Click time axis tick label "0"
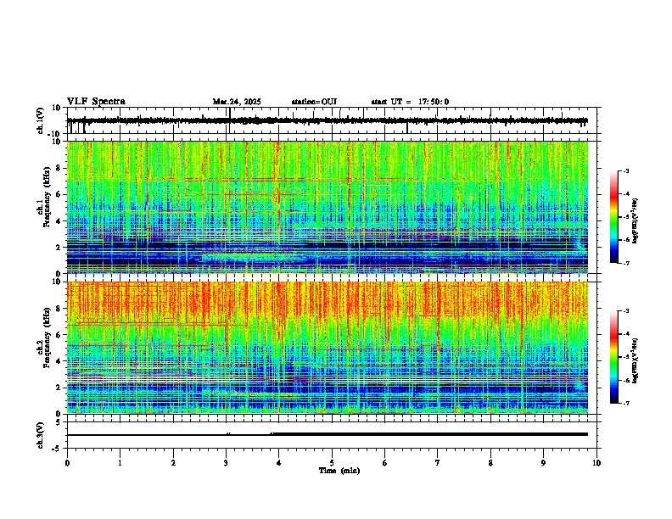 tap(67, 463)
